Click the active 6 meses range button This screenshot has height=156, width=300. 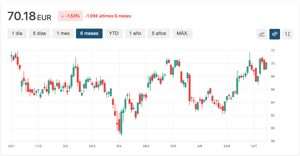pos(89,33)
